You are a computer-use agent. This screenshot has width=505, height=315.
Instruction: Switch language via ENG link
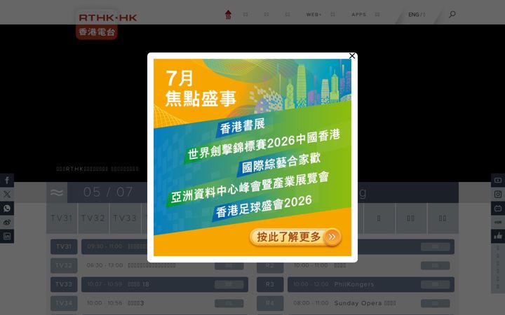click(x=414, y=15)
